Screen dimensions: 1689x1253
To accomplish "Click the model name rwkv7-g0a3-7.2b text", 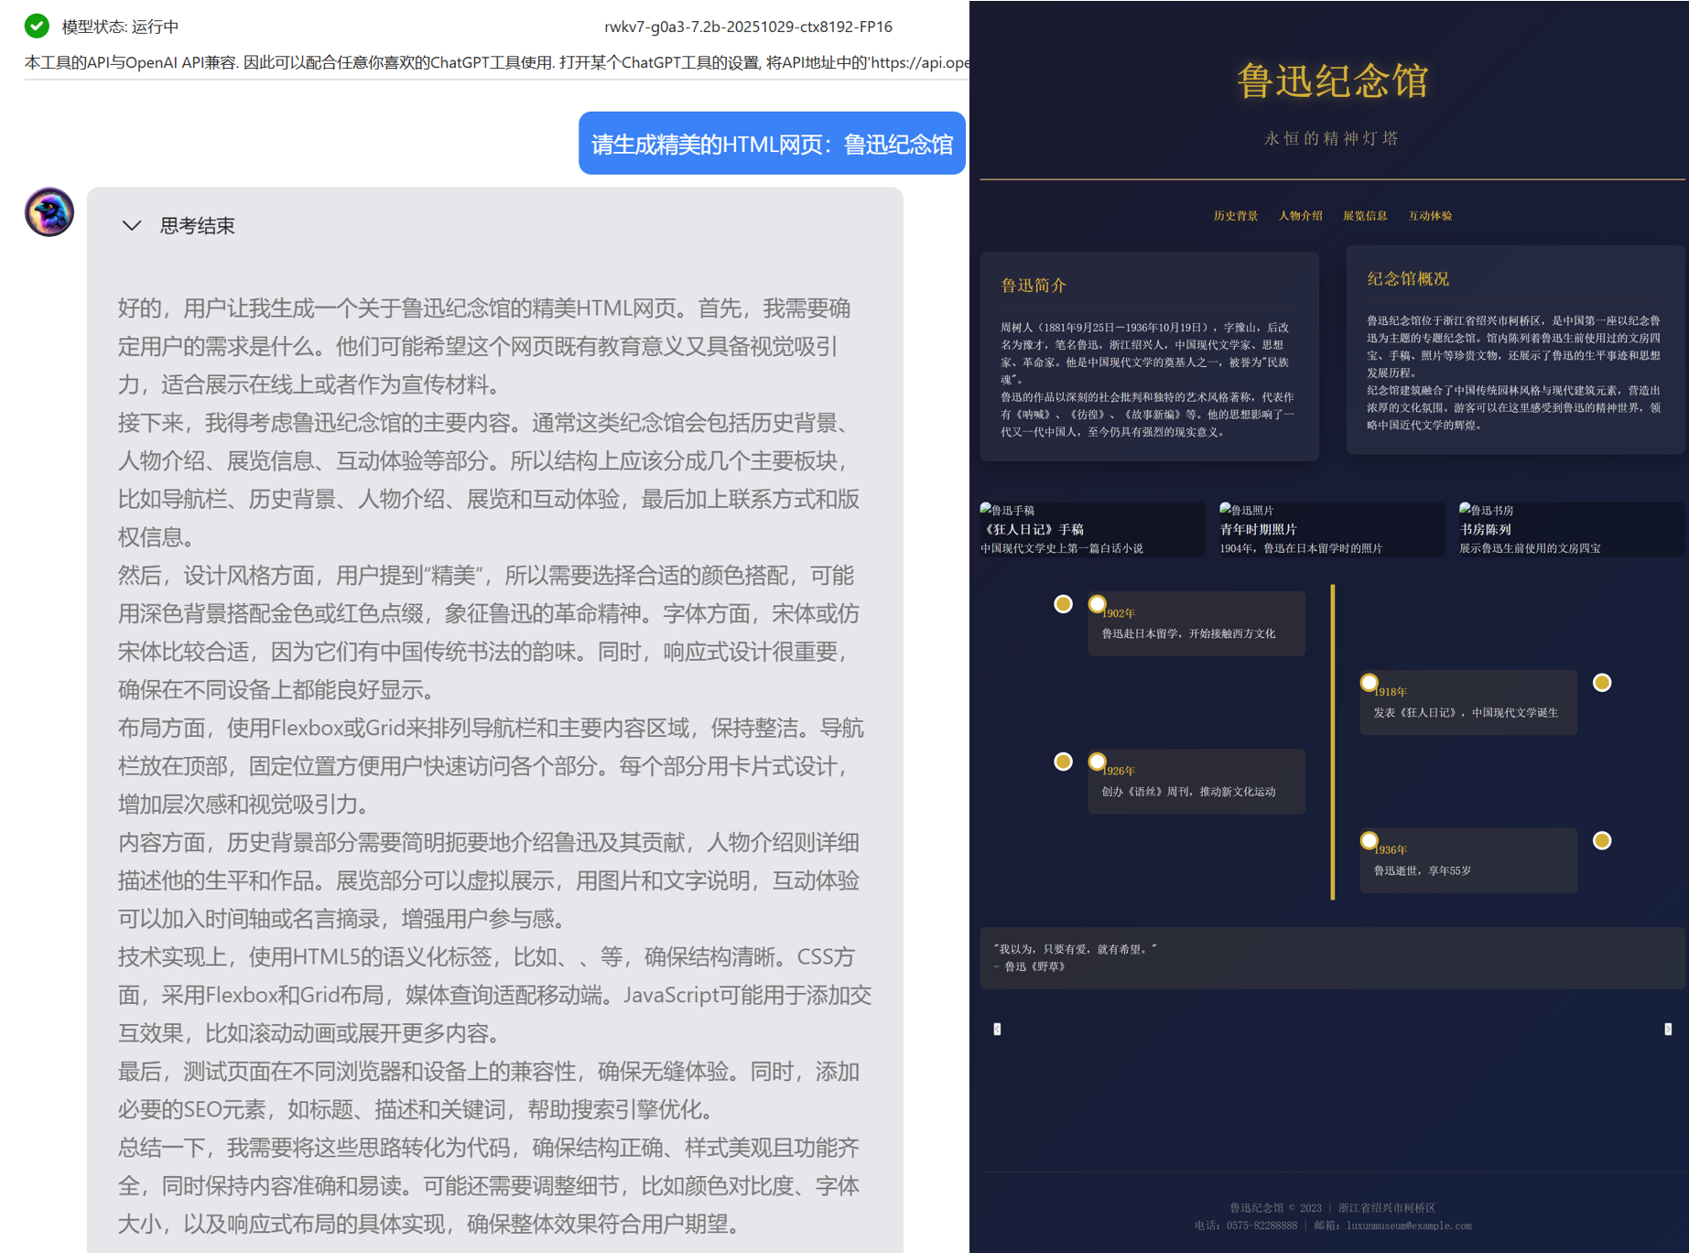I will click(748, 27).
